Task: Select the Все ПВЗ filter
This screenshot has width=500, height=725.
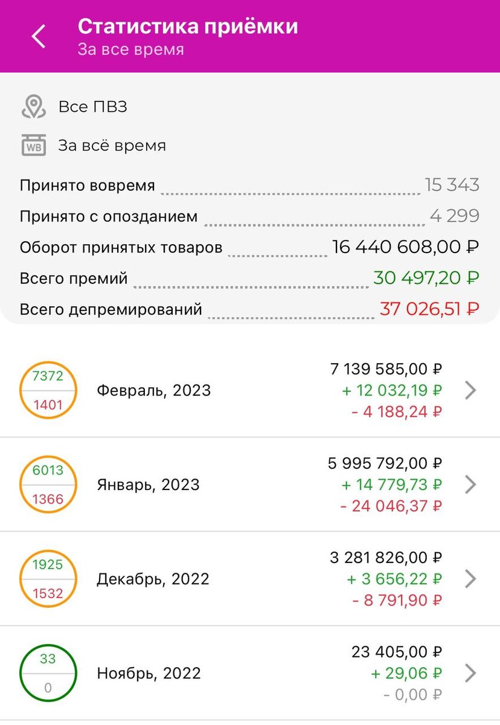Action: click(92, 107)
